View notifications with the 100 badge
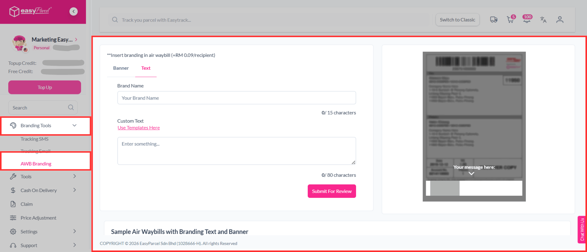 click(x=527, y=20)
